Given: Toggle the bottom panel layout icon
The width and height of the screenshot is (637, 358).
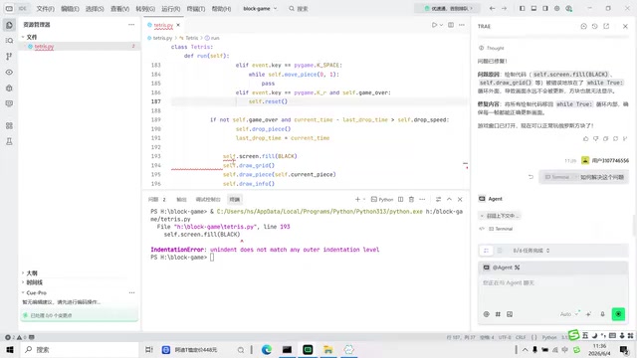Looking at the screenshot, I should 533,9.
